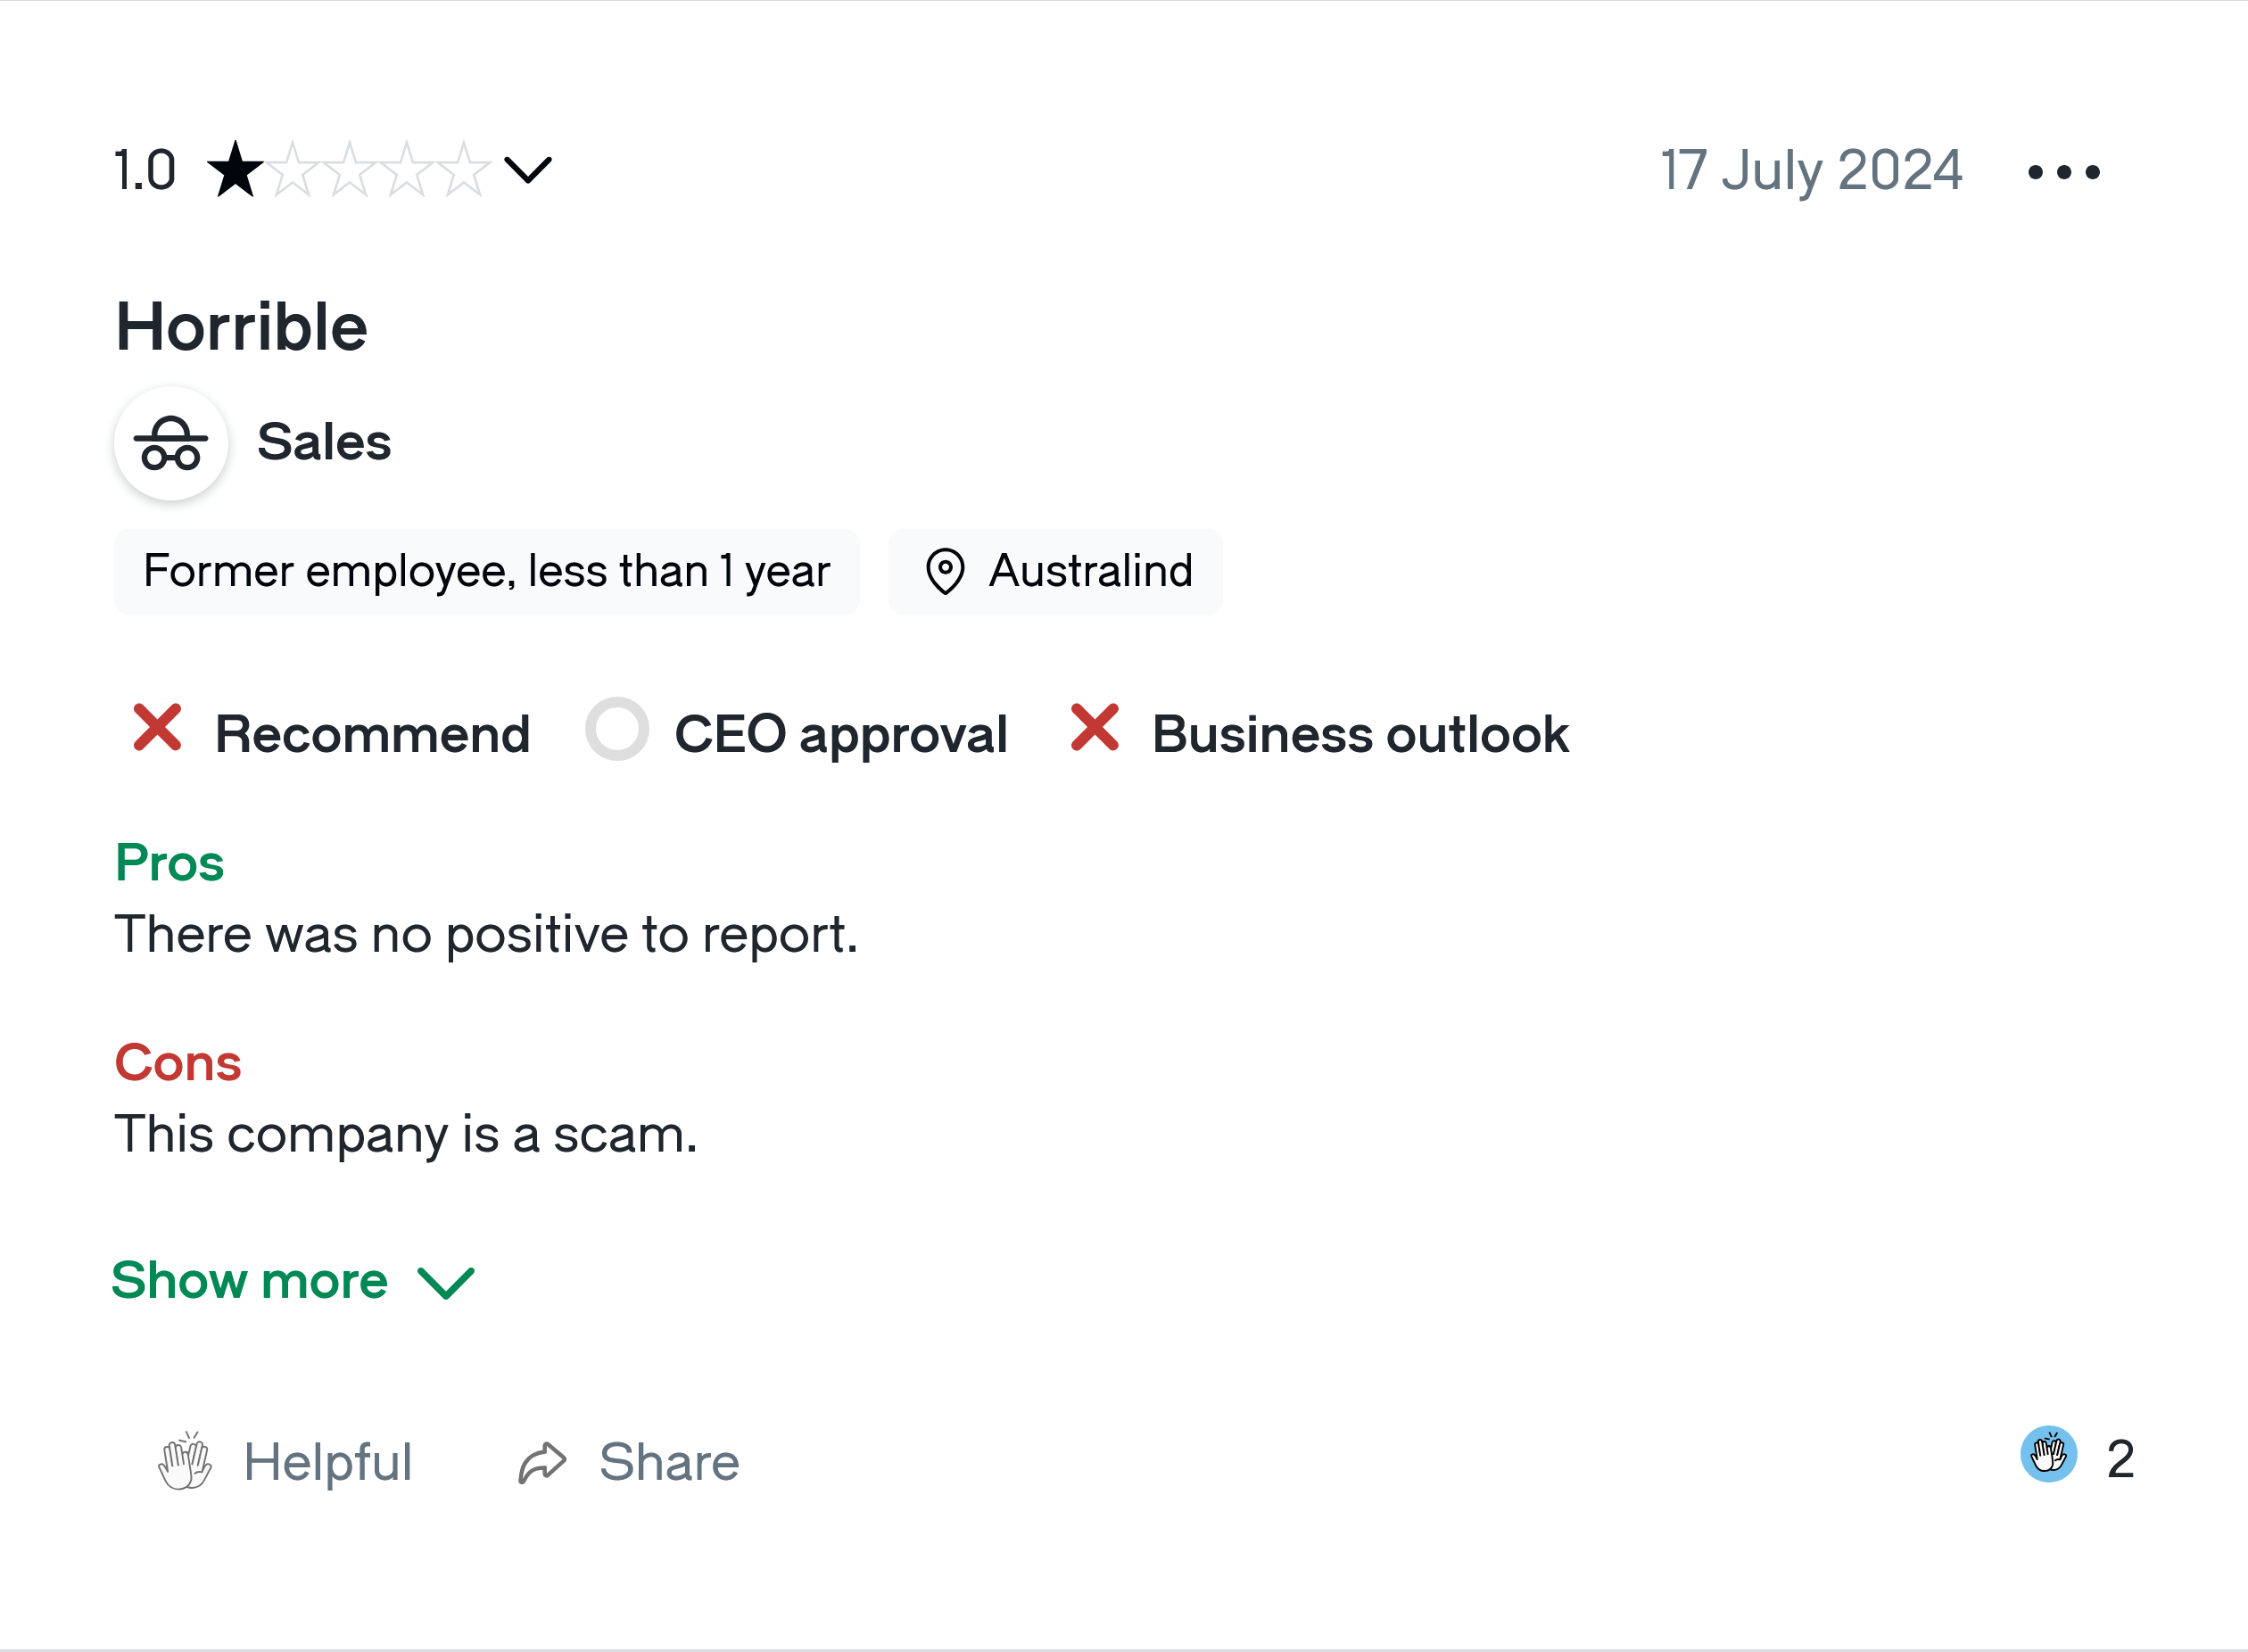Click the Former employee, less than 1 year tag
Viewport: 2248px width, 1652px height.
tap(487, 571)
